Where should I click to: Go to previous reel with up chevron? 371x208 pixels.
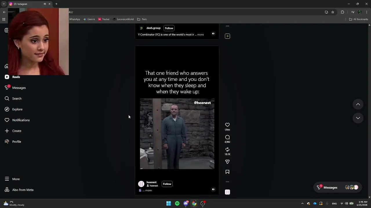coord(358,104)
